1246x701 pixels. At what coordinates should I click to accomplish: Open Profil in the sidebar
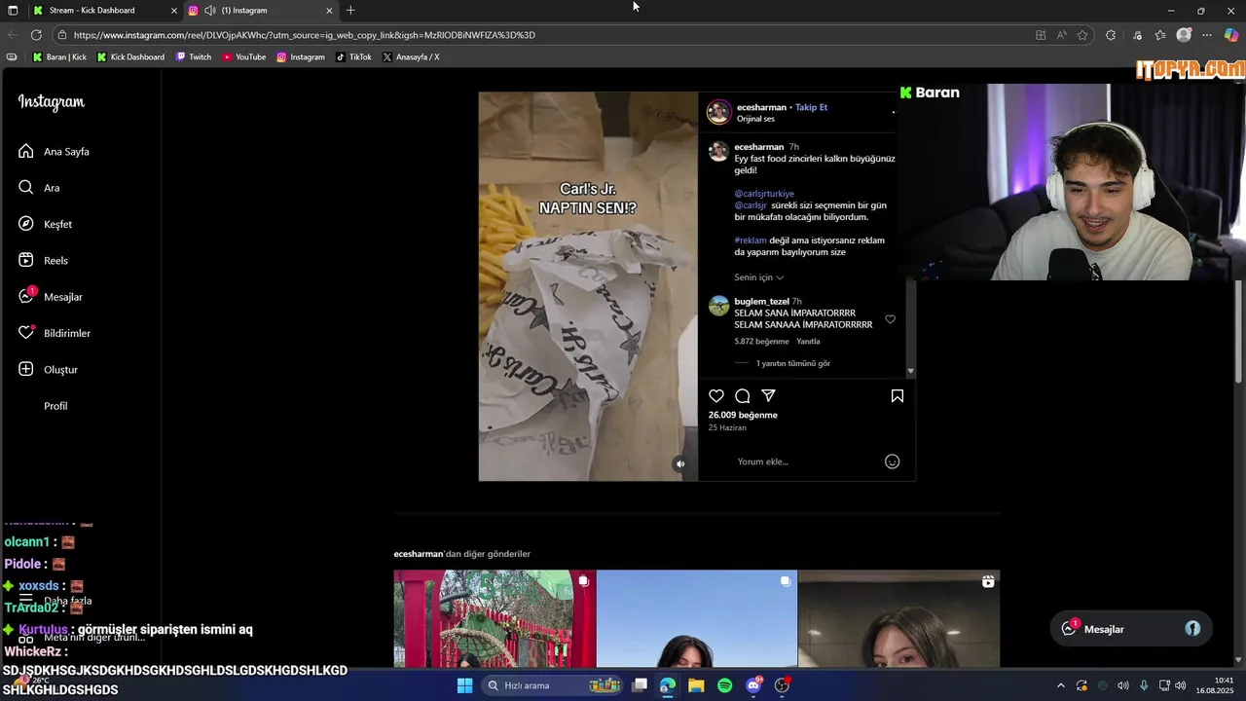pos(55,406)
